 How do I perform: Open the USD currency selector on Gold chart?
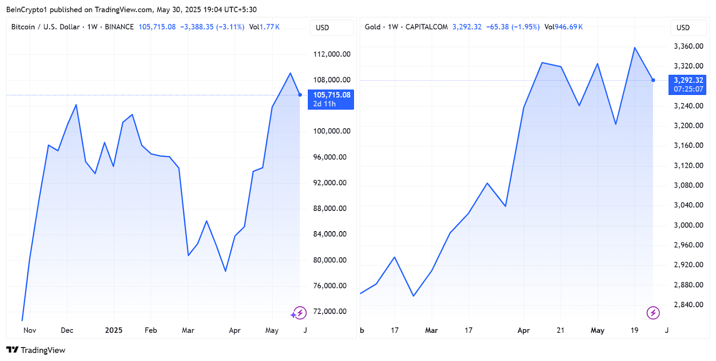pos(688,27)
